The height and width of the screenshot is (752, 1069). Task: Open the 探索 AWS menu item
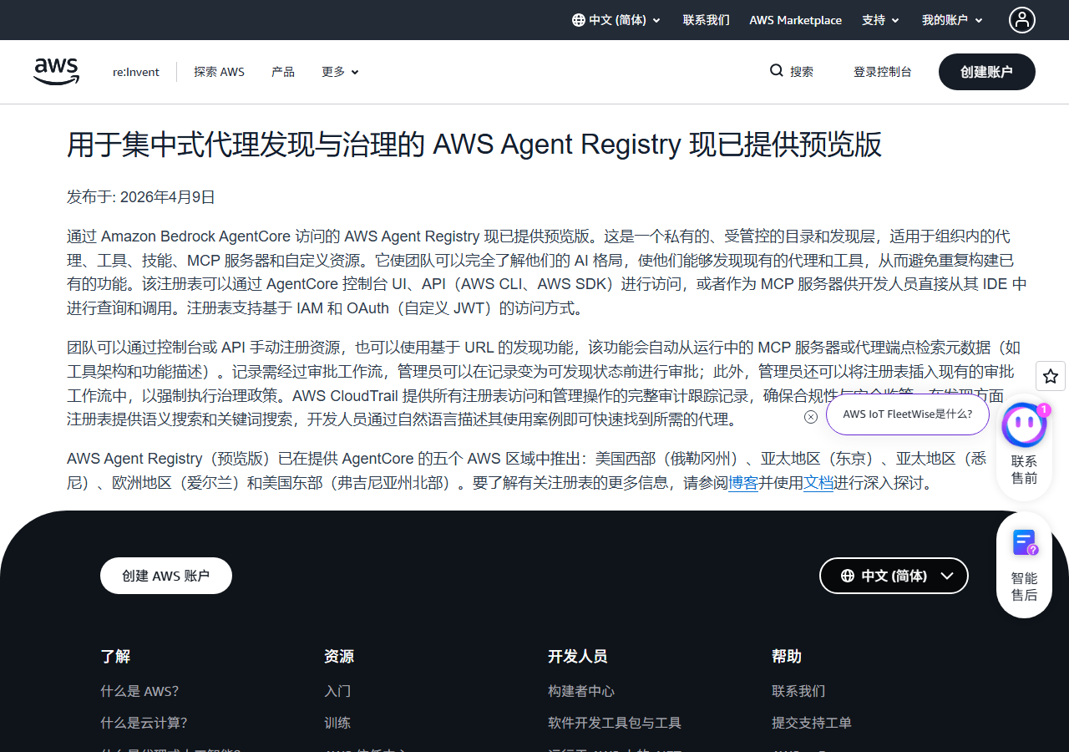click(219, 72)
